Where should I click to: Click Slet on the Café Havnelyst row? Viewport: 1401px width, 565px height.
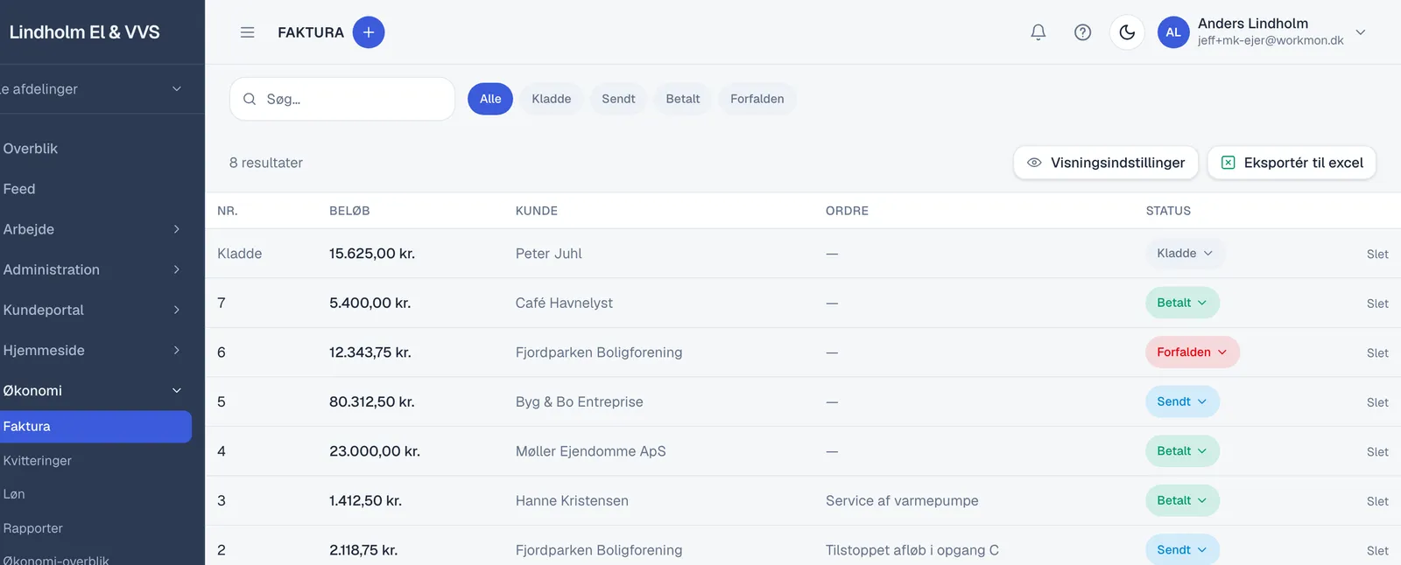pos(1377,303)
